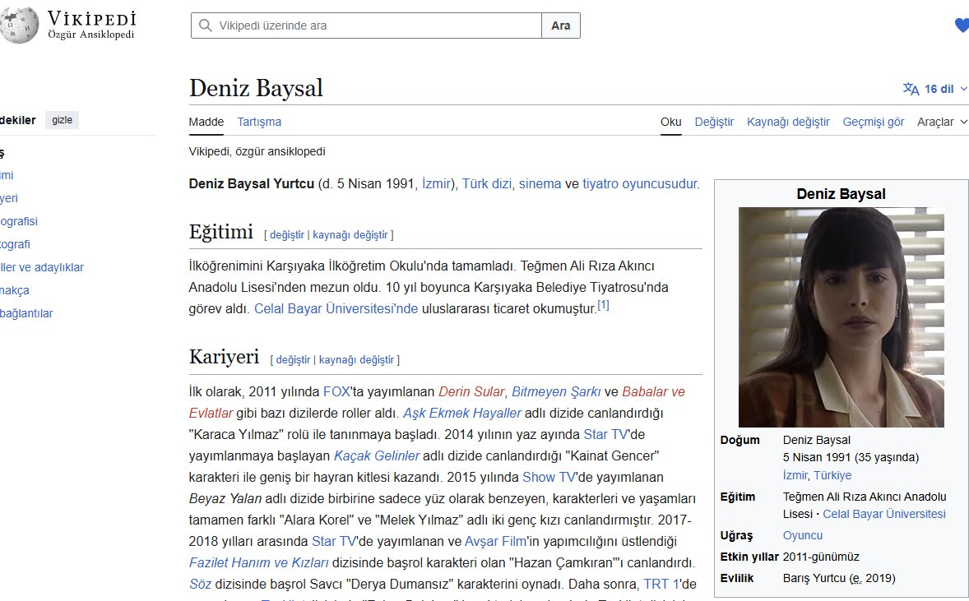Open the FOX link
This screenshot has height=601, width=969.
point(336,391)
